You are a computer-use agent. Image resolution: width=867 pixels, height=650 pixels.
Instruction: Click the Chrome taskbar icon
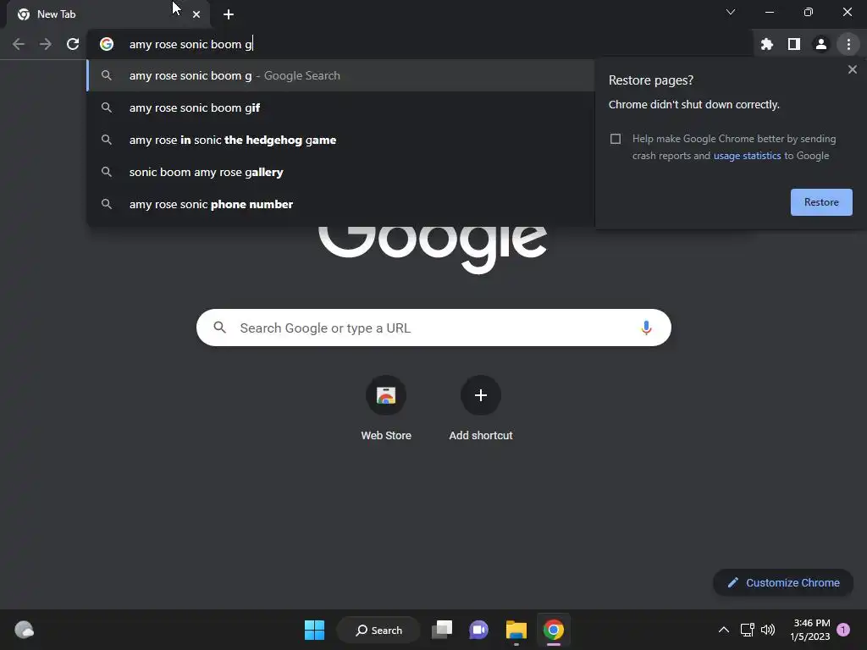pos(554,630)
